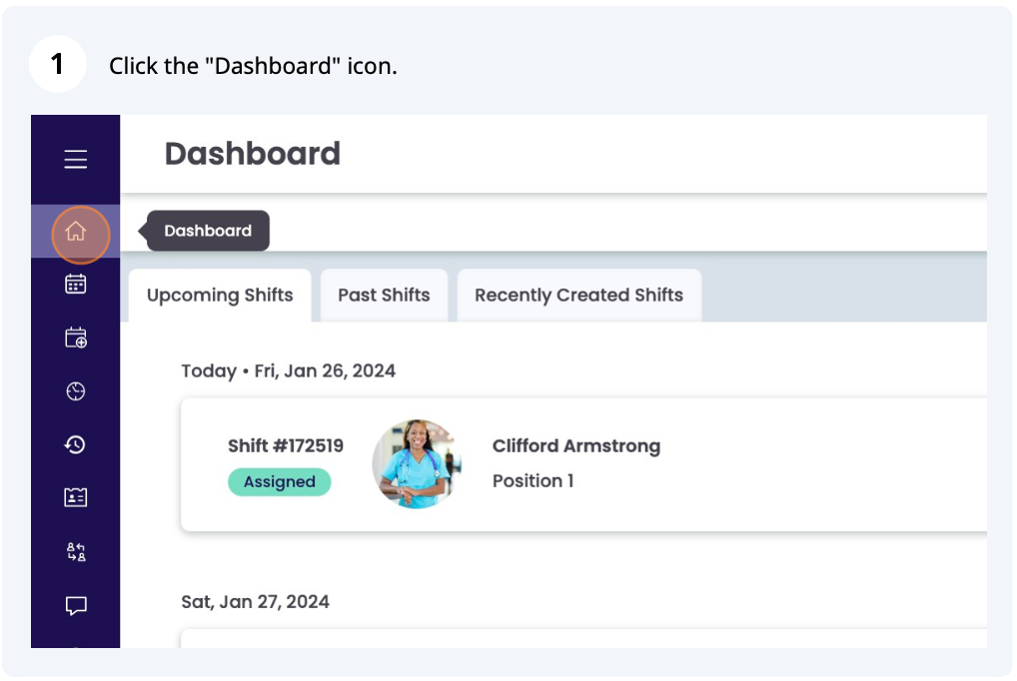Image resolution: width=1017 pixels, height=681 pixels.
Task: Click the Today Fri, Jan 26, 2024 header
Action: tap(288, 371)
